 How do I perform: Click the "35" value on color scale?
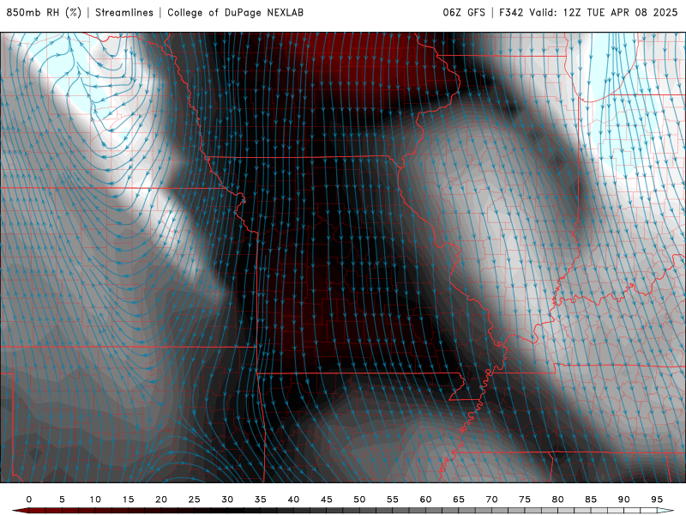(x=261, y=500)
